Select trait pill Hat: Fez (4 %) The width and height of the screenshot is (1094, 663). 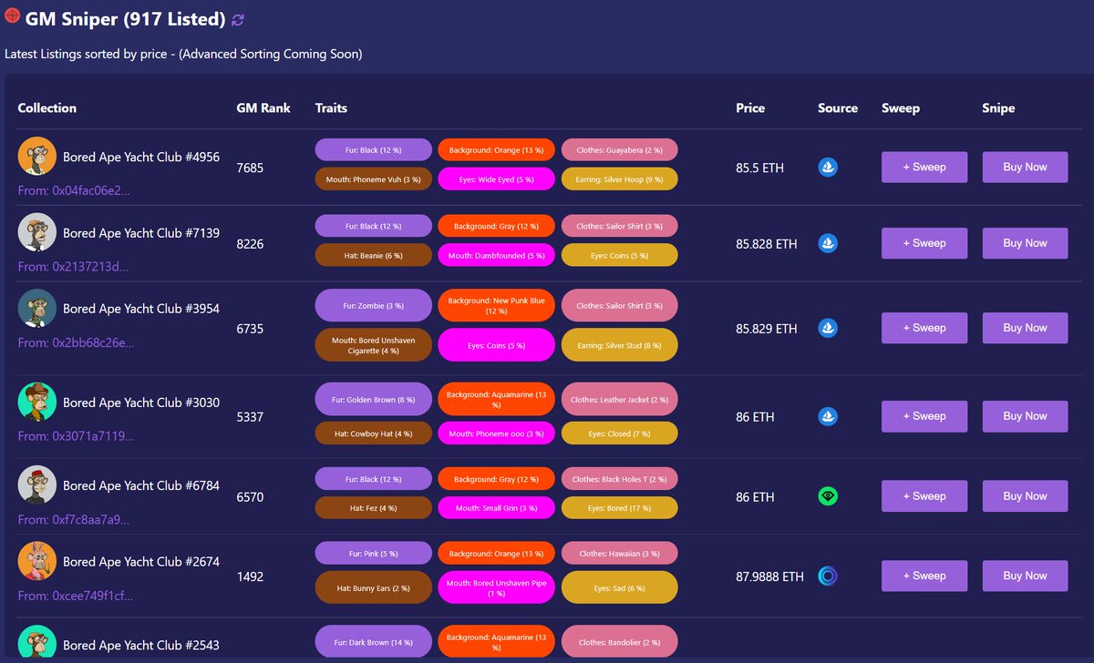[373, 508]
